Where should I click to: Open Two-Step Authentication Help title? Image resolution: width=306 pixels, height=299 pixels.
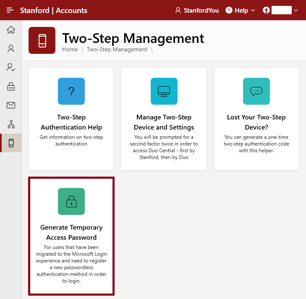click(71, 122)
